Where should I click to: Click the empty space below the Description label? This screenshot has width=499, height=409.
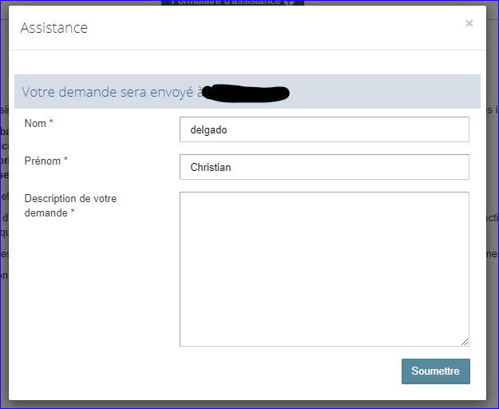pyautogui.click(x=88, y=288)
